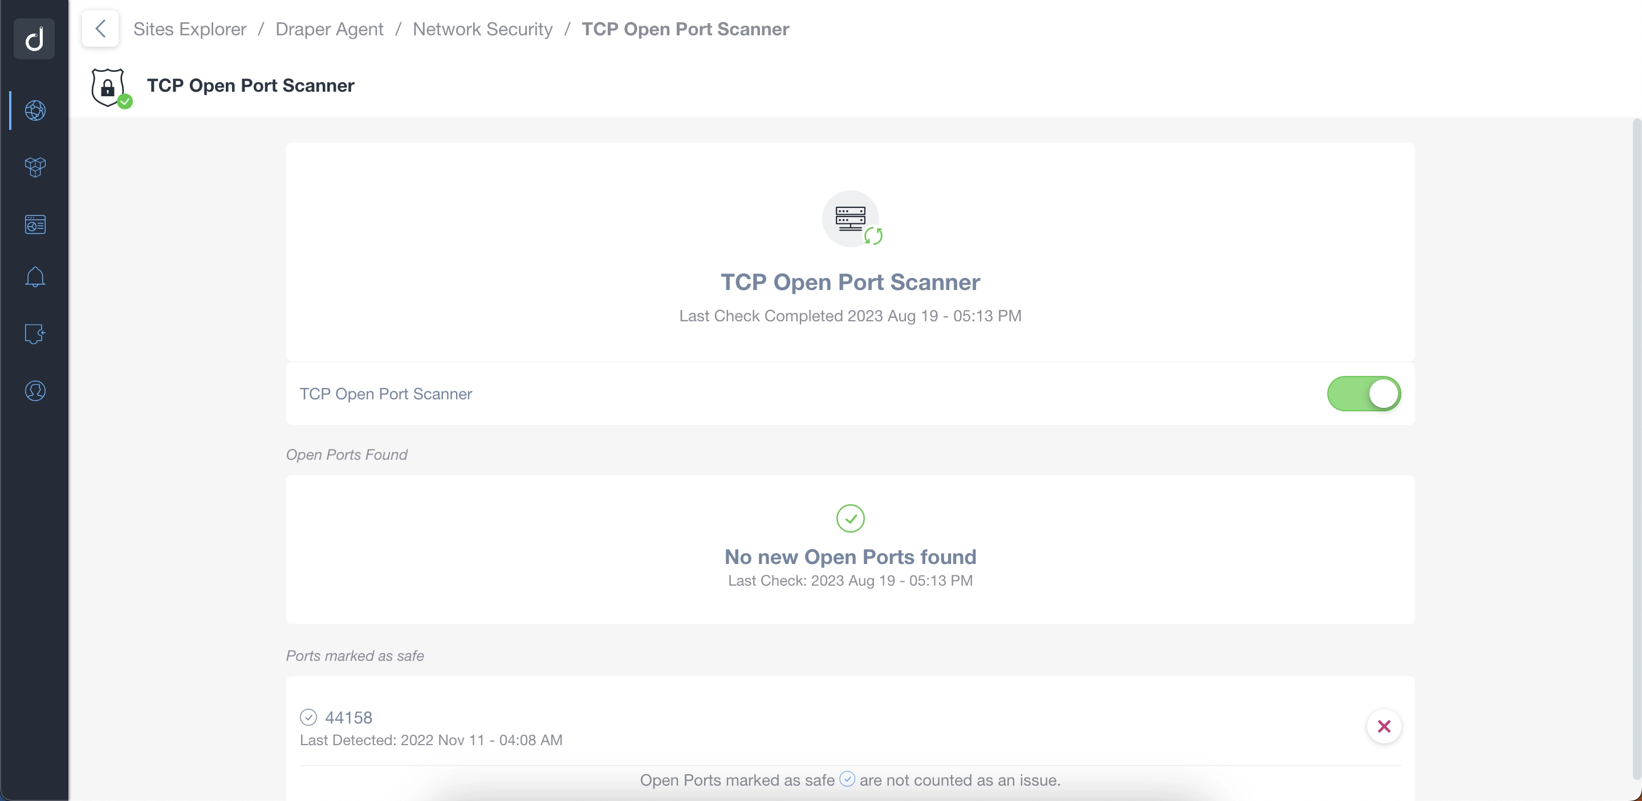The height and width of the screenshot is (801, 1642).
Task: Click the back arrow button
Action: click(x=99, y=28)
